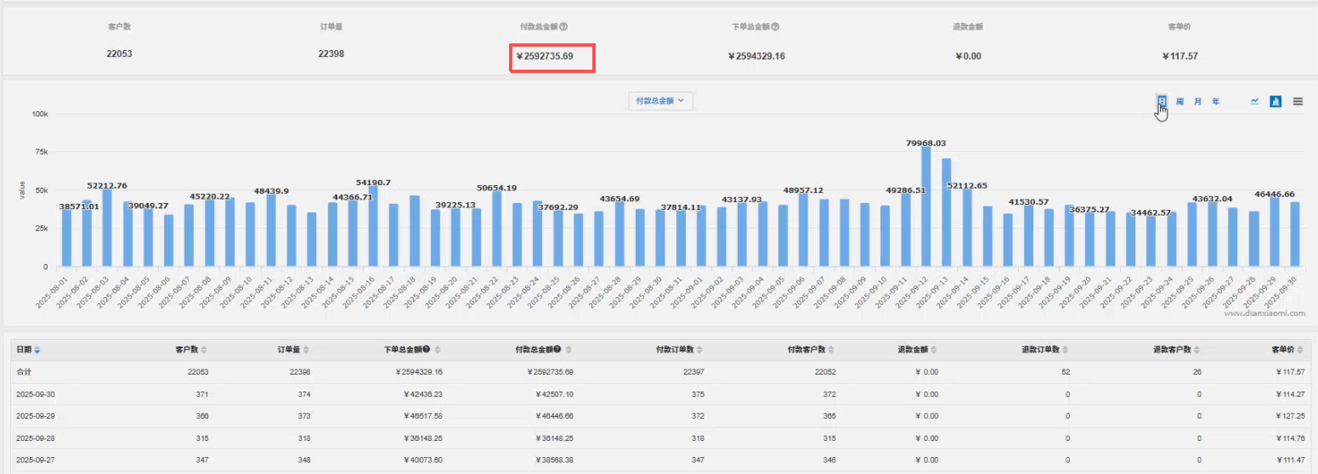Image resolution: width=1318 pixels, height=474 pixels.
Task: Click the 2025-09-27 row date cell
Action: click(x=35, y=460)
